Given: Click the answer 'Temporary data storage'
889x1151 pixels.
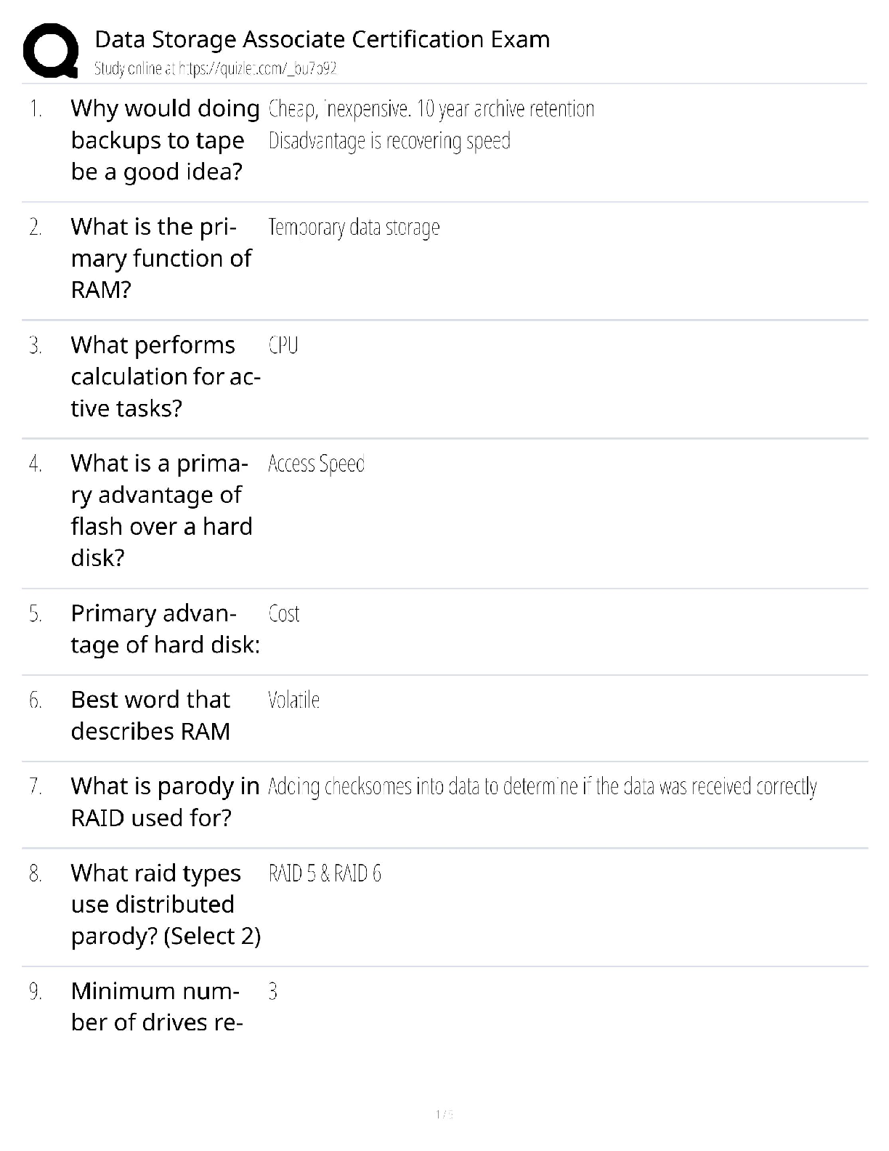Looking at the screenshot, I should coord(354,227).
